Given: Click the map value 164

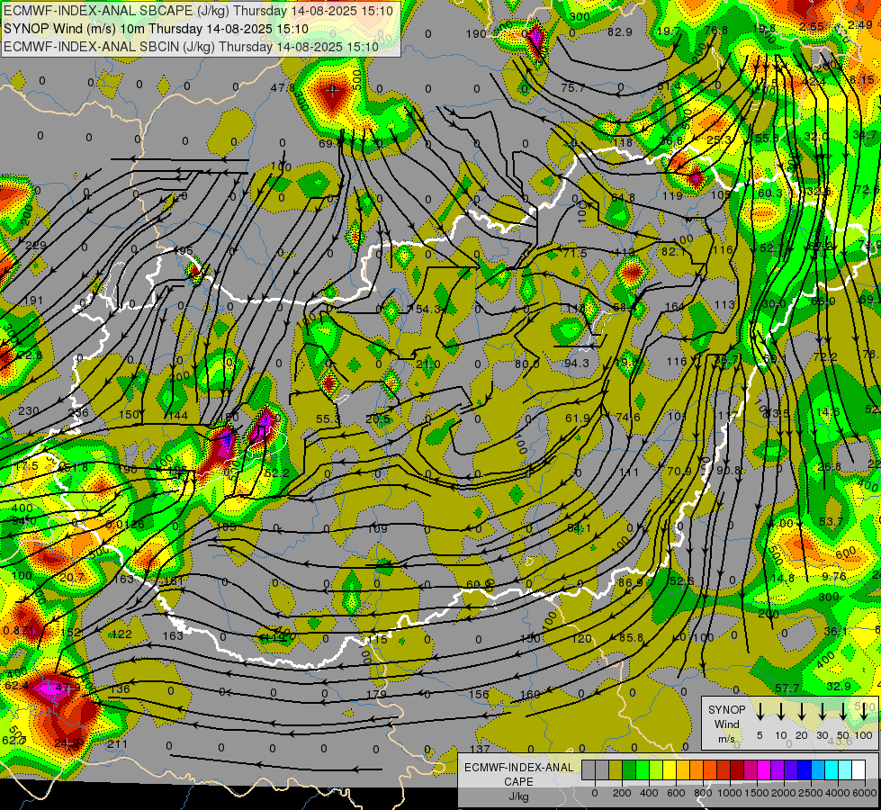Looking at the screenshot, I should pyautogui.click(x=675, y=306).
